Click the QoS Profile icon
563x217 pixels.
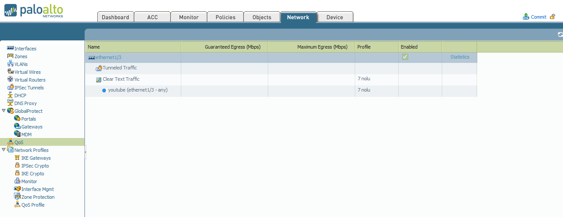17,205
